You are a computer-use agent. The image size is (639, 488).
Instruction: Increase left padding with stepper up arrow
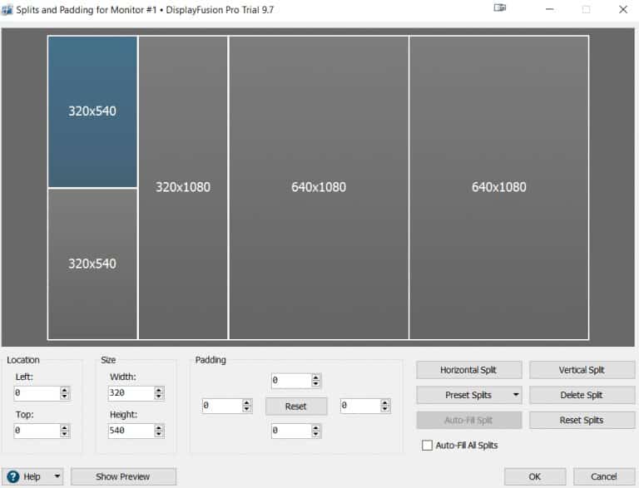[246, 402]
